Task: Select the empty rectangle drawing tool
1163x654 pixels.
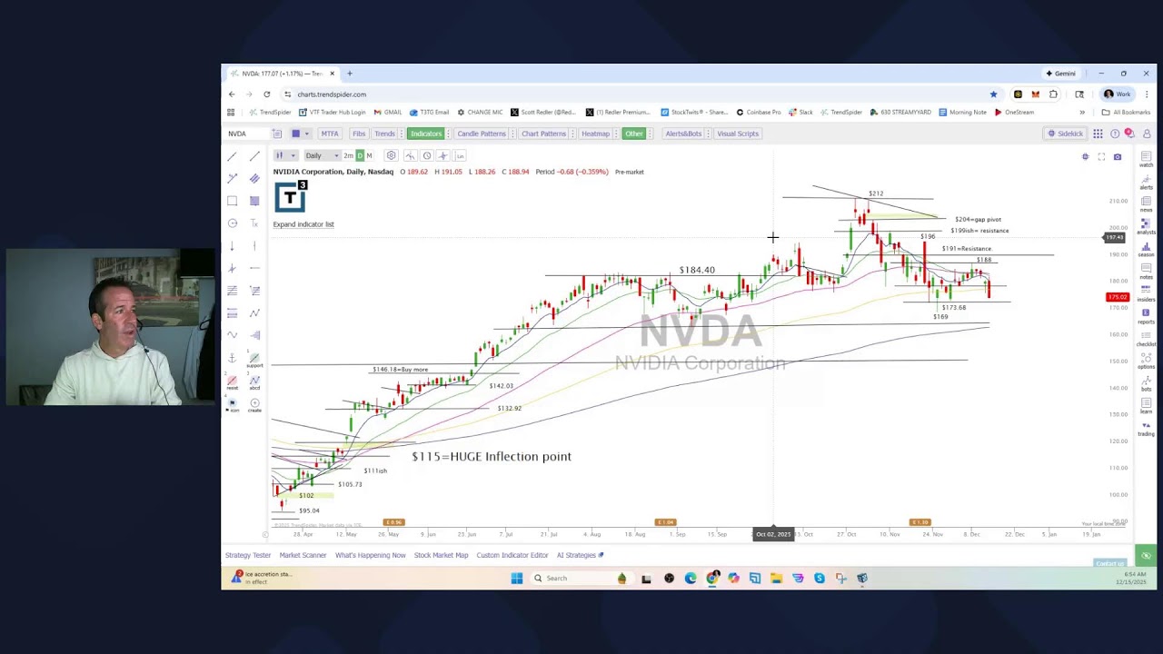Action: pos(232,201)
